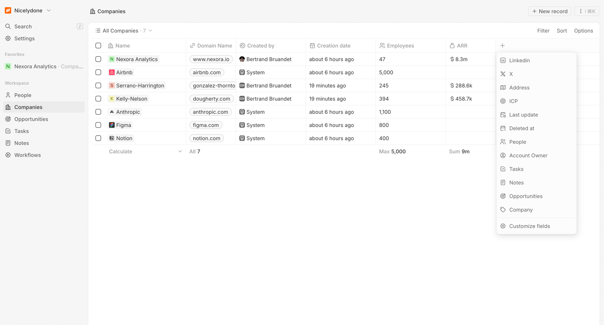Screen dimensions: 604x325
Task: Click the Employees column header
Action: [x=410, y=46]
